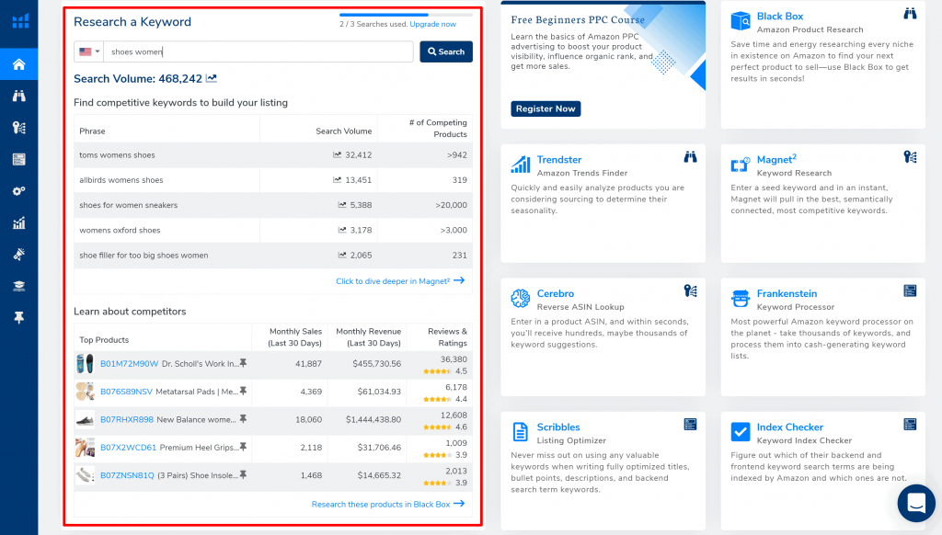Click the Magnet tool icon

tap(741, 164)
